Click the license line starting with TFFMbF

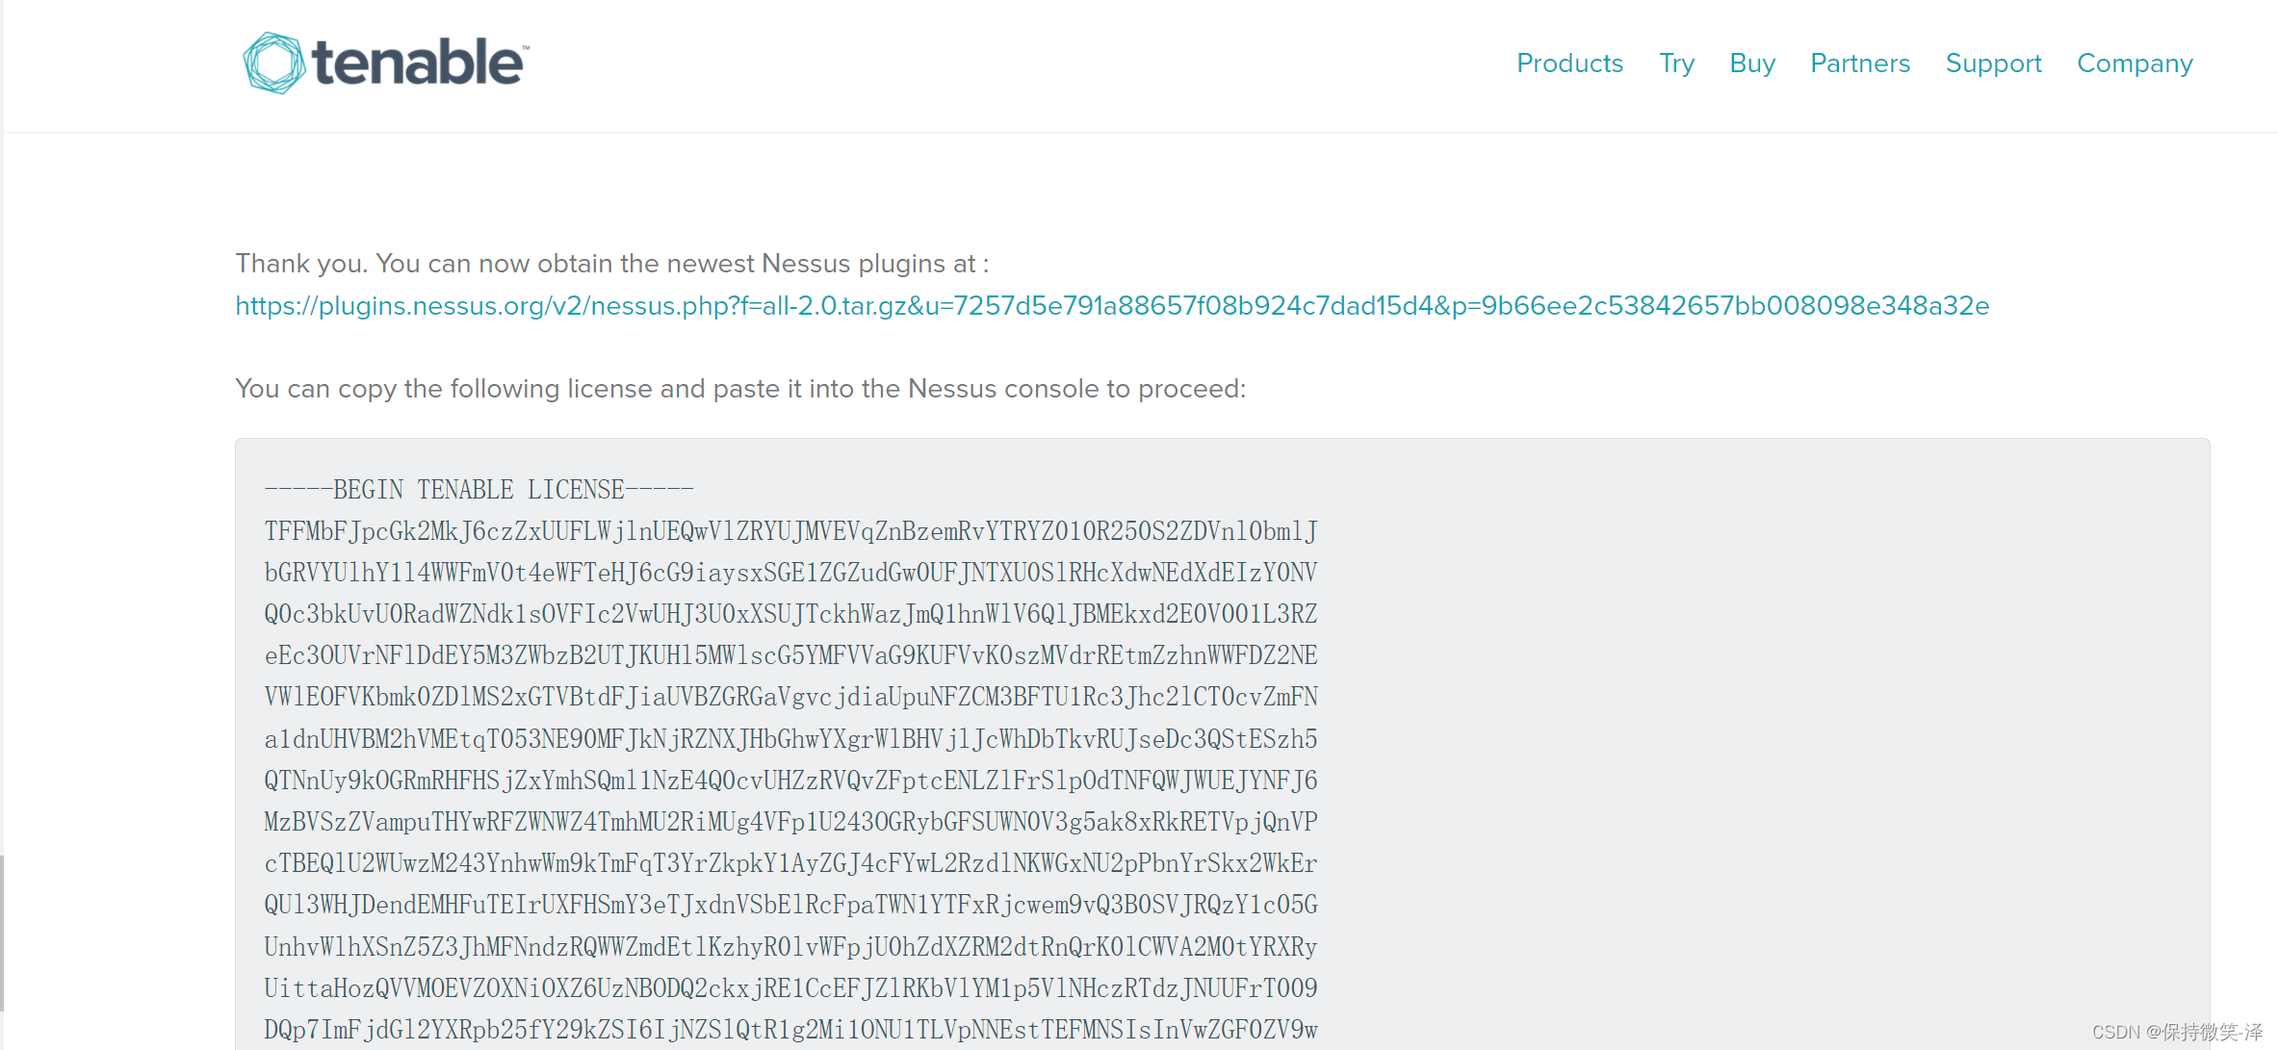(790, 531)
